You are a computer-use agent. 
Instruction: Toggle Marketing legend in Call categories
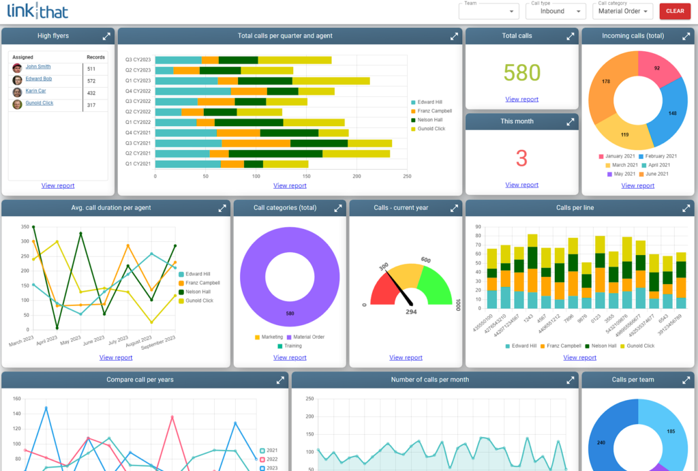269,337
